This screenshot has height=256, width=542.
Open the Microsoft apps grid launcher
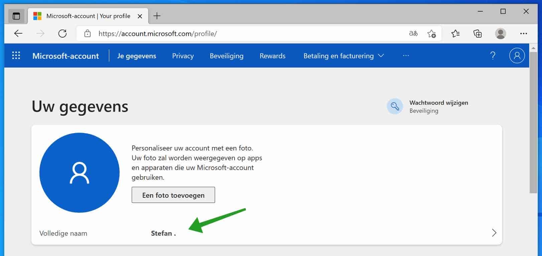[x=16, y=55]
